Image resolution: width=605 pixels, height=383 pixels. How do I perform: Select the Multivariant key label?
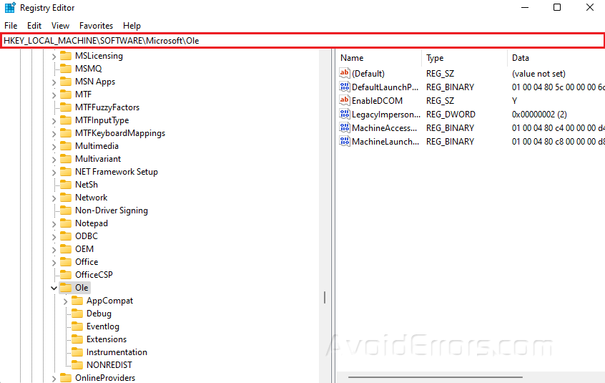pyautogui.click(x=98, y=159)
